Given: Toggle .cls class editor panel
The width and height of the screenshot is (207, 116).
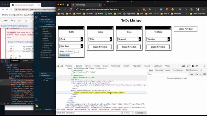Looking at the screenshot, I should pyautogui.click(x=196, y=74).
